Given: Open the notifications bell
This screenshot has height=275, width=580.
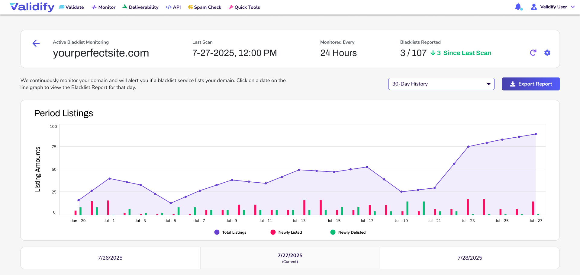Looking at the screenshot, I should 518,7.
